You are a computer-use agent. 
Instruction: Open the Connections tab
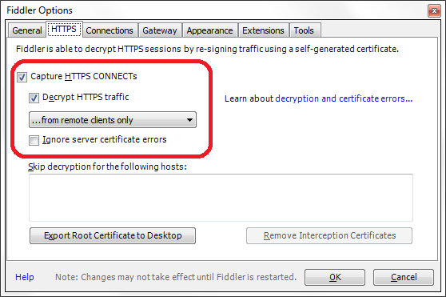[110, 30]
